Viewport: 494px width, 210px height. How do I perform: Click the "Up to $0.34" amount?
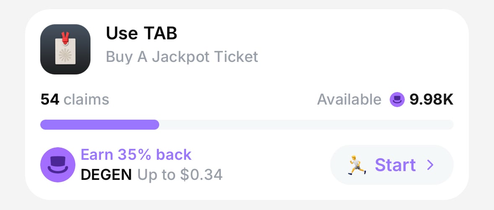point(179,175)
